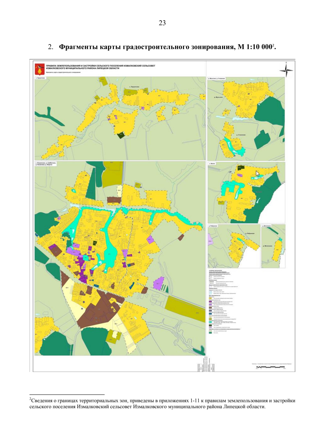Viewport: 310px width, 439px height.
Task: Click the yellow residential zone legend swatch
Action: point(210,298)
